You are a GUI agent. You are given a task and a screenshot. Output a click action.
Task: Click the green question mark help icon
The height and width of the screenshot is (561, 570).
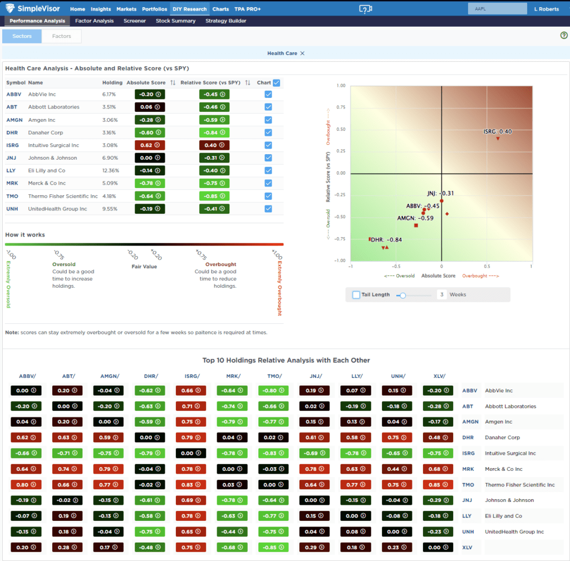[x=564, y=35]
